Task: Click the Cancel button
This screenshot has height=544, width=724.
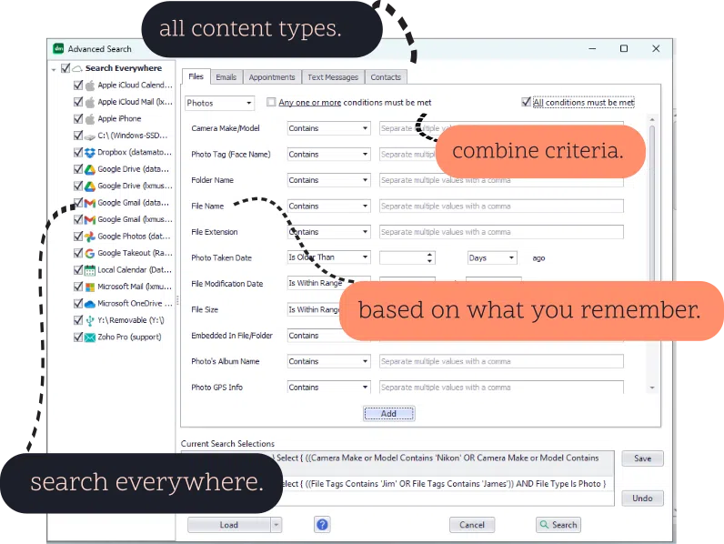Action: pyautogui.click(x=472, y=525)
